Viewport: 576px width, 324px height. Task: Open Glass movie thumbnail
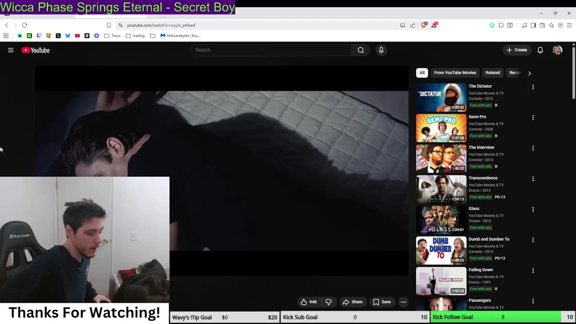441,220
